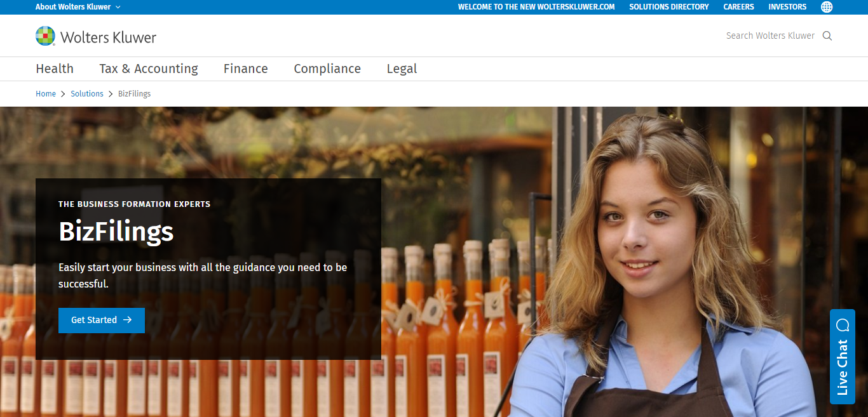Navigate to Home in the breadcrumb
The width and height of the screenshot is (868, 417).
pyautogui.click(x=46, y=94)
